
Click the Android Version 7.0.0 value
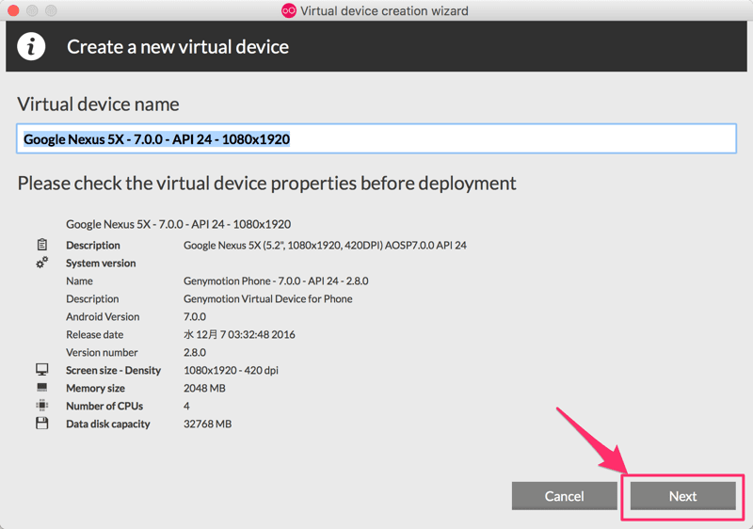(195, 317)
